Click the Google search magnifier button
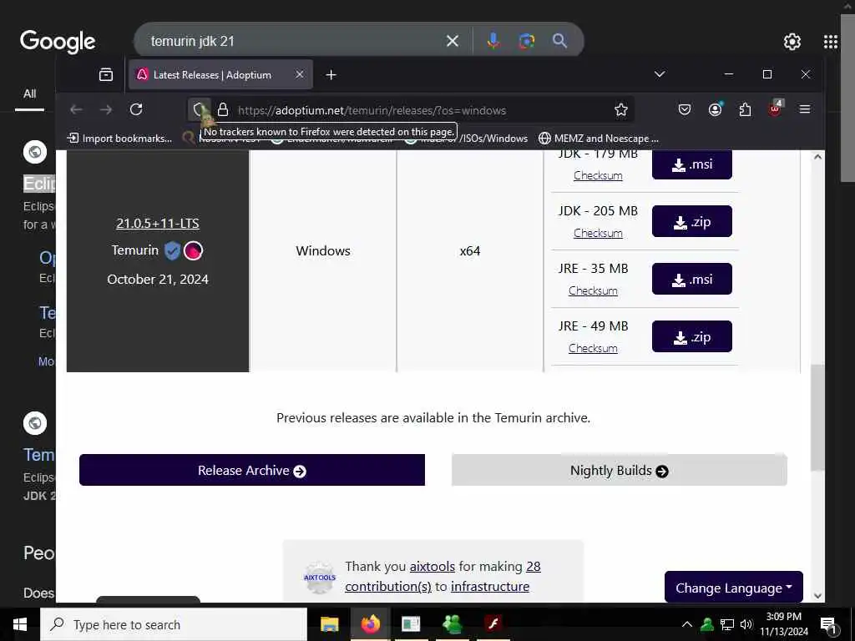The width and height of the screenshot is (855, 641). point(559,41)
